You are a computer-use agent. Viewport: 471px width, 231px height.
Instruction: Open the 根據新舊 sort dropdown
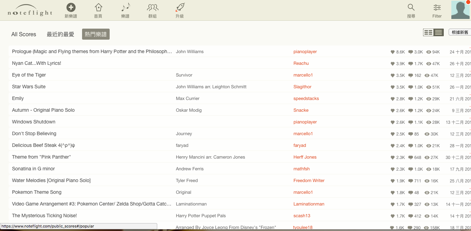tap(460, 32)
